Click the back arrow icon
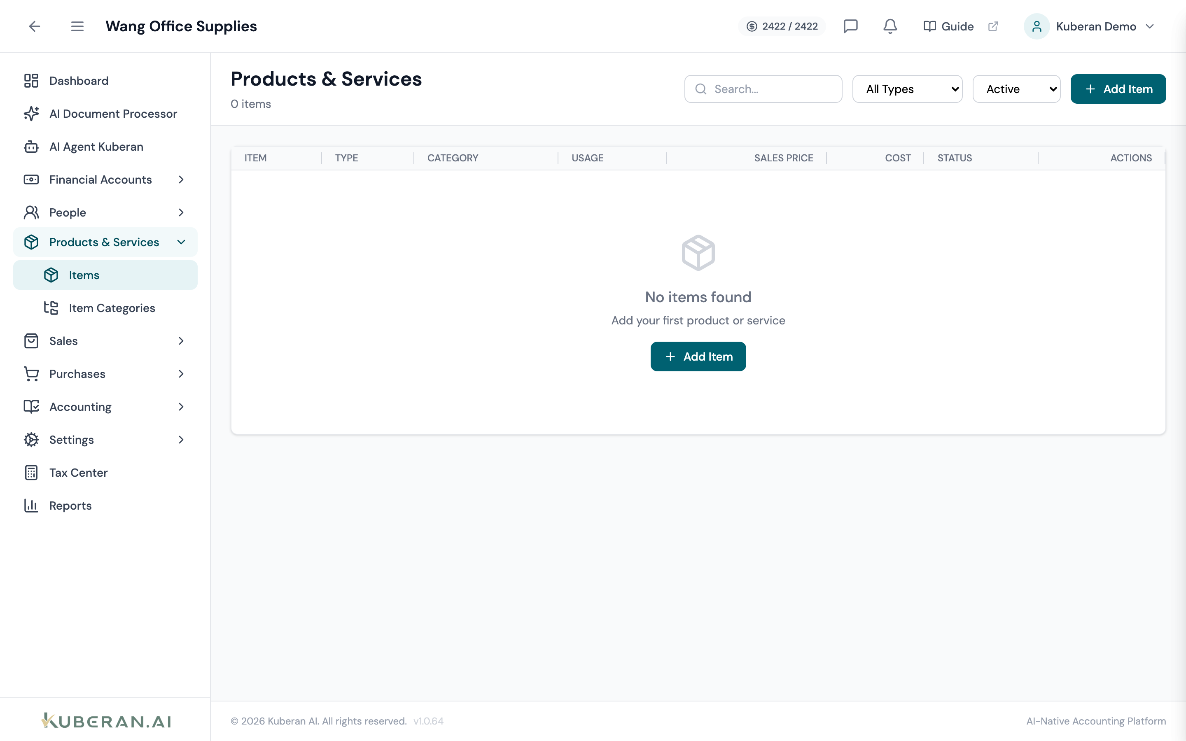Viewport: 1186px width, 741px height. (34, 26)
